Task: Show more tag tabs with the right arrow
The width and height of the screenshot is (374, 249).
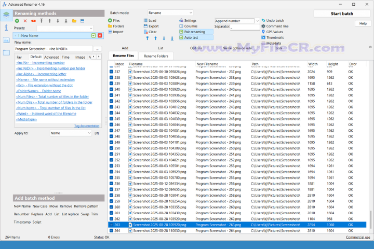Action: pos(99,57)
